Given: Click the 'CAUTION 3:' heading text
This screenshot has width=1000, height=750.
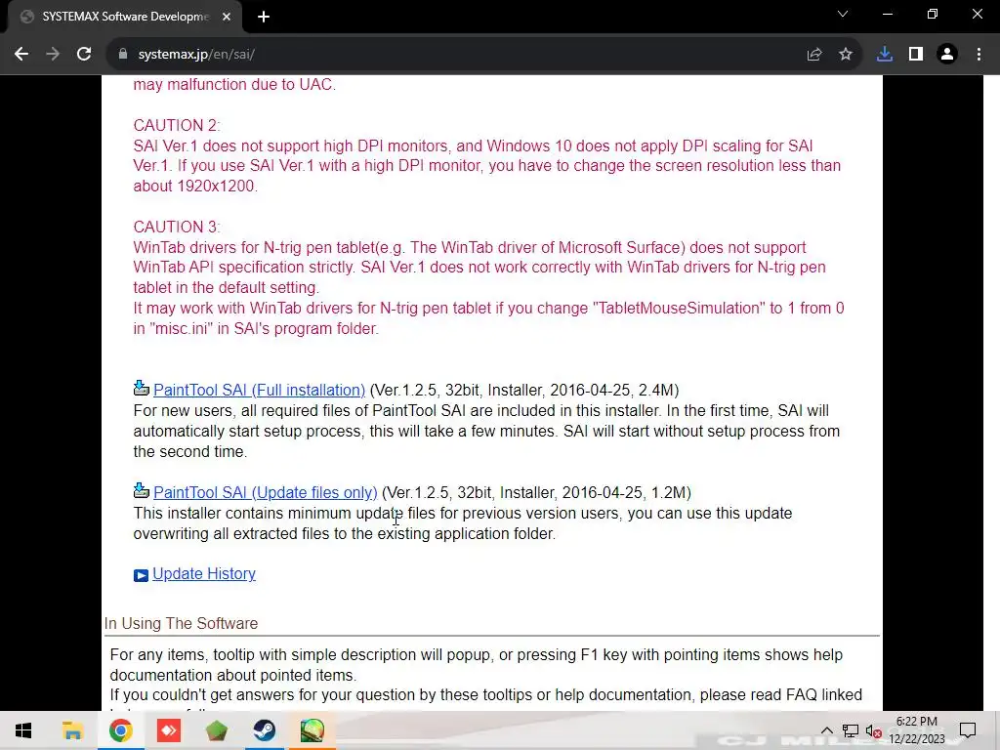Looking at the screenshot, I should tap(177, 227).
